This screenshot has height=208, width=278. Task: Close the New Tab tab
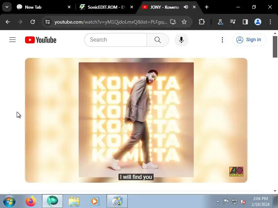[x=69, y=7]
